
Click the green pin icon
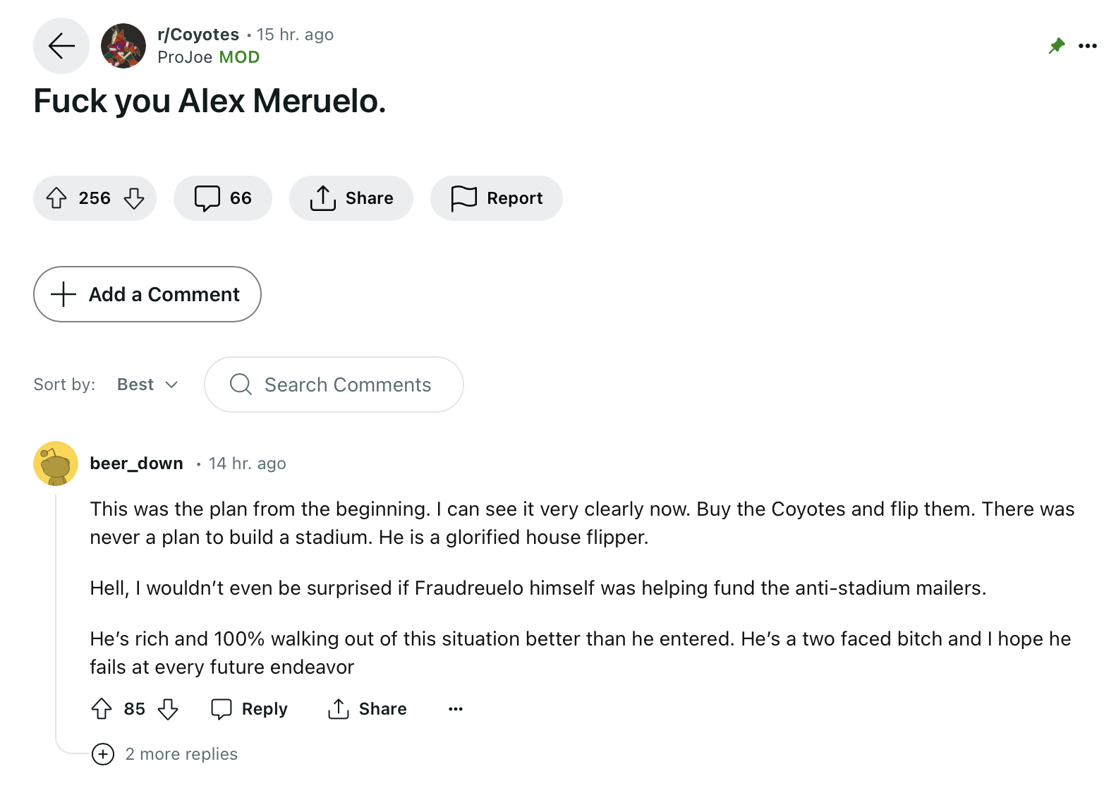1056,46
